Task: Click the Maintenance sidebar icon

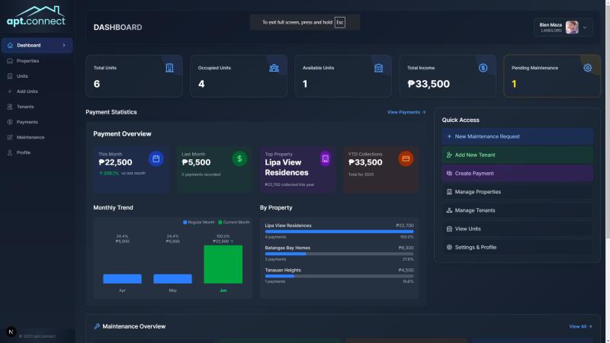Action: point(10,137)
